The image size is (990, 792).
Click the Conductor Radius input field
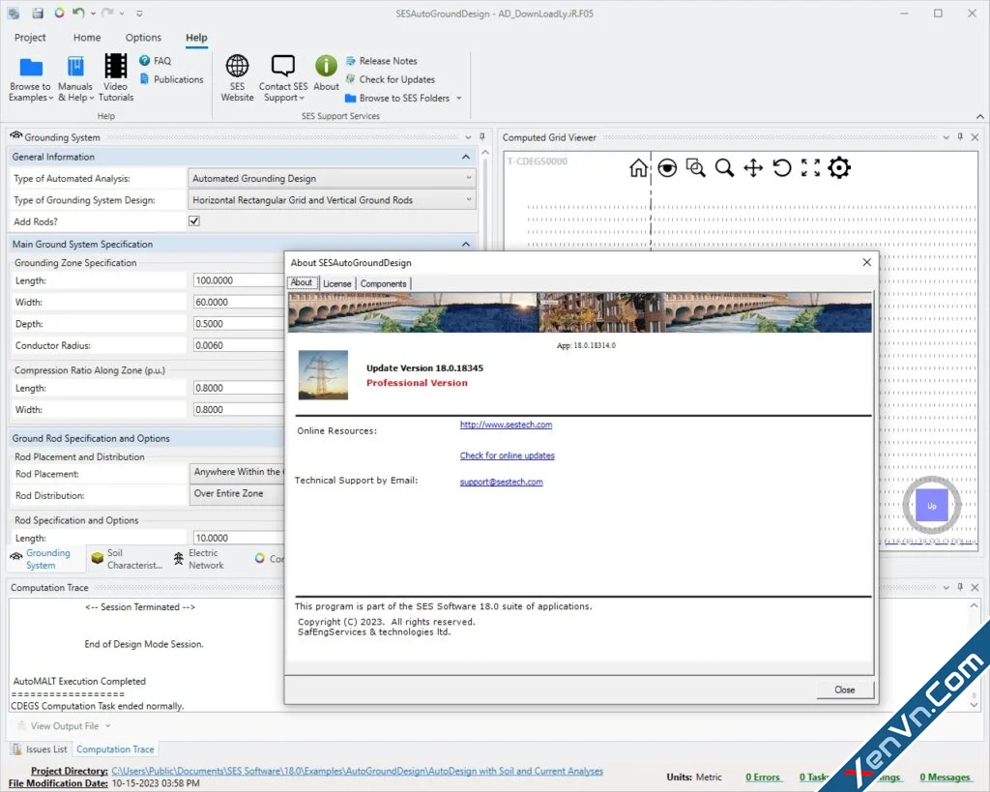239,345
